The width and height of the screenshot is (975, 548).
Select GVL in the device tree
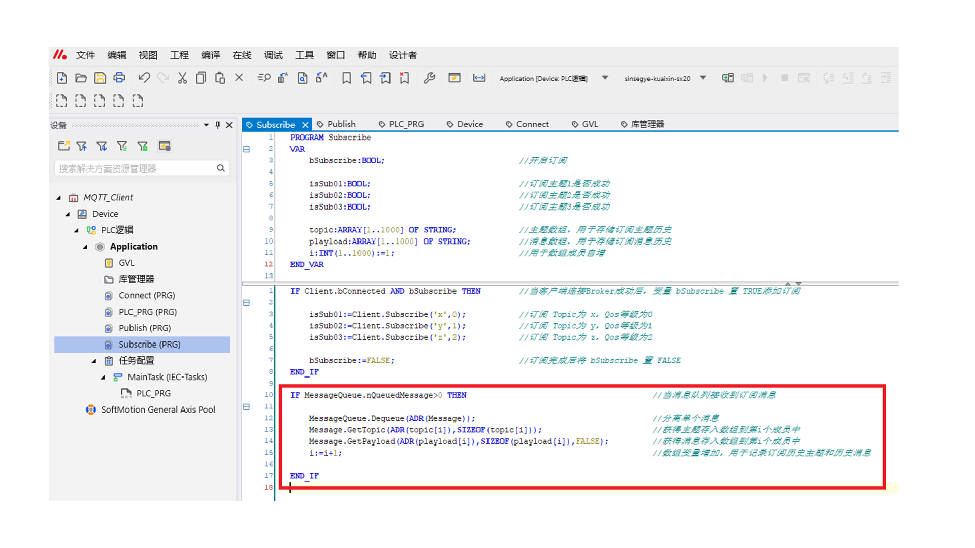click(x=126, y=263)
